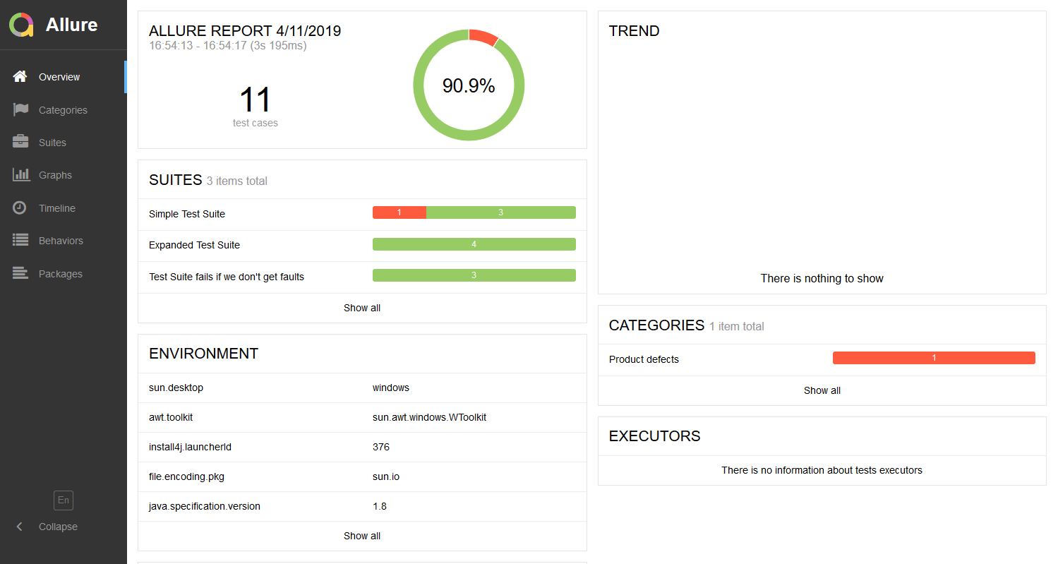Click the Allure brand name text

click(72, 25)
